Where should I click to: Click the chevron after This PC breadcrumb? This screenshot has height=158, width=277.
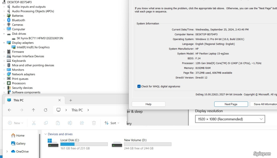pos(88,110)
